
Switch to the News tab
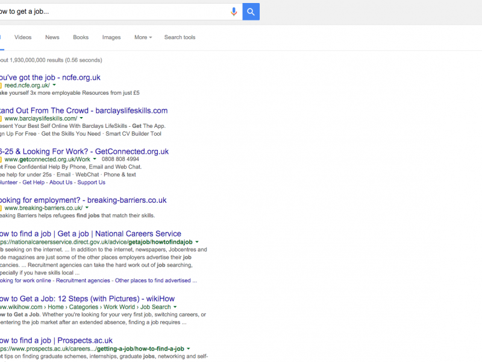point(52,37)
